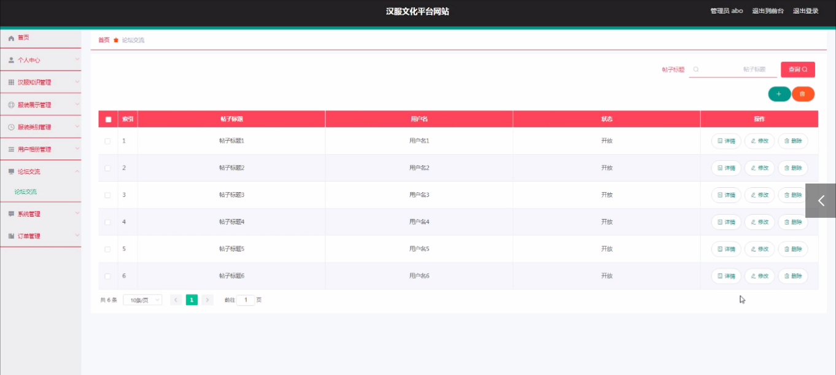
Task: Expand the 个人中心 sidebar menu
Action: (x=41, y=60)
